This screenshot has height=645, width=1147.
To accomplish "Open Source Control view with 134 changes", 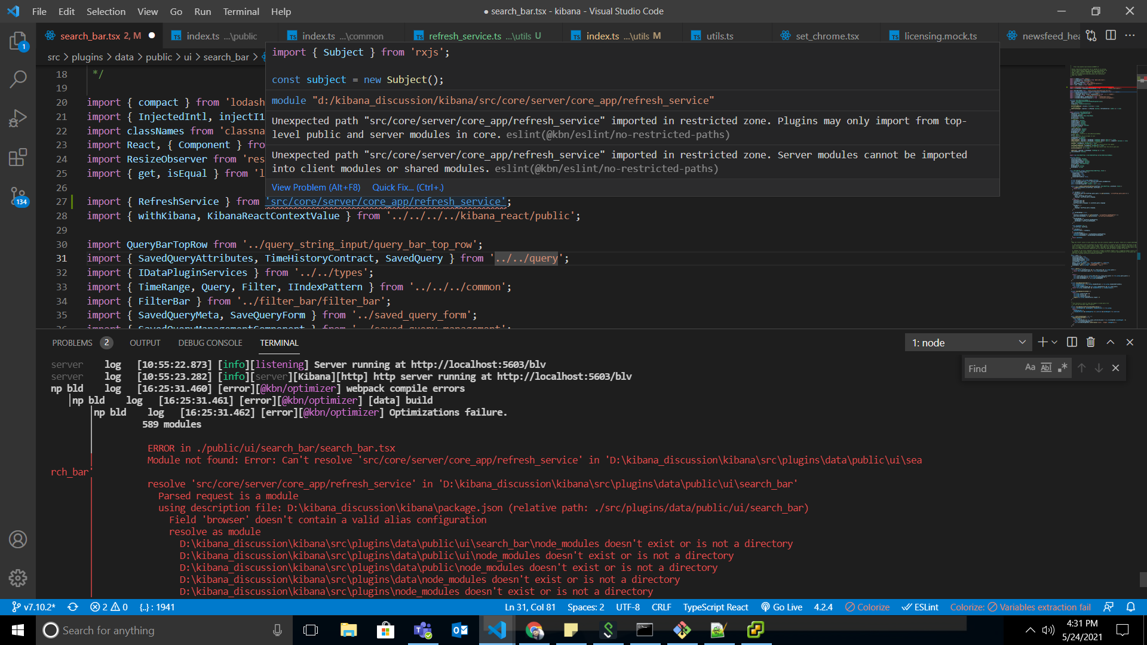I will pos(18,196).
